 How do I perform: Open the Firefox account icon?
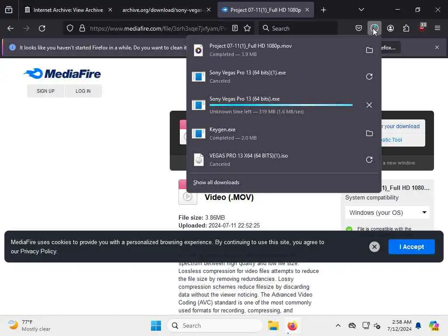pos(390,28)
